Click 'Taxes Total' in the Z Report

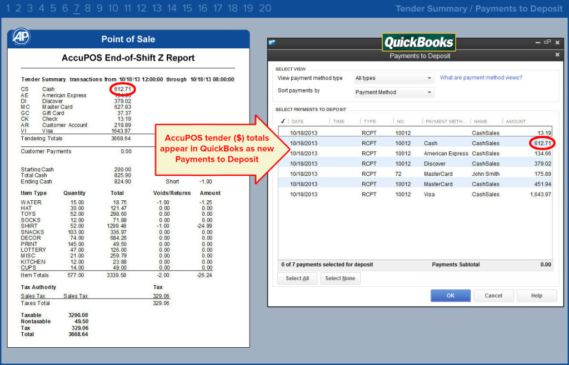click(x=35, y=303)
